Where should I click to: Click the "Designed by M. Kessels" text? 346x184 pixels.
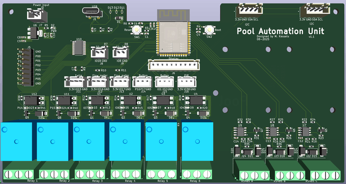click(x=273, y=37)
